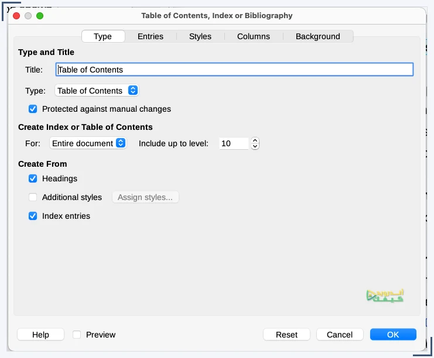Toggle the Index entries checkbox
This screenshot has height=358, width=434.
click(33, 216)
